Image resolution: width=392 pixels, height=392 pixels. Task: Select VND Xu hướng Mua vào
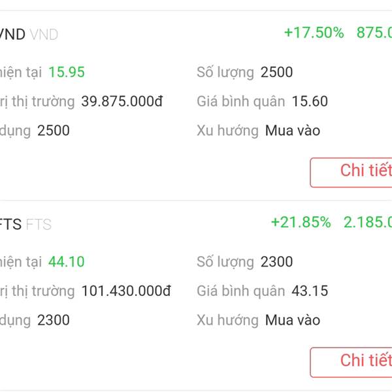click(293, 131)
